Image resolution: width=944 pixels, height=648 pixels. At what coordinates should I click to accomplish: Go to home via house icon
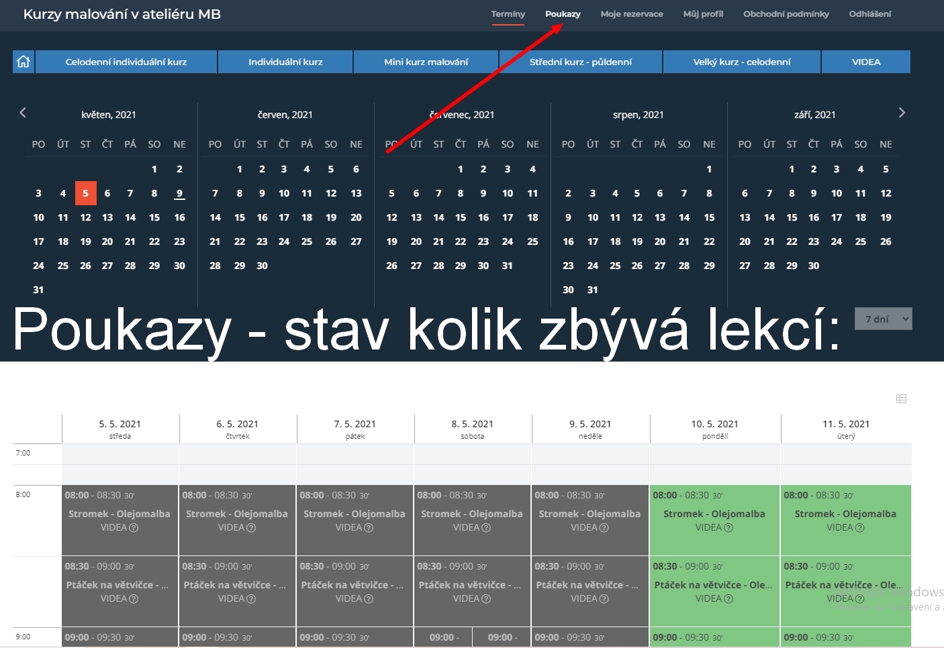[x=23, y=62]
